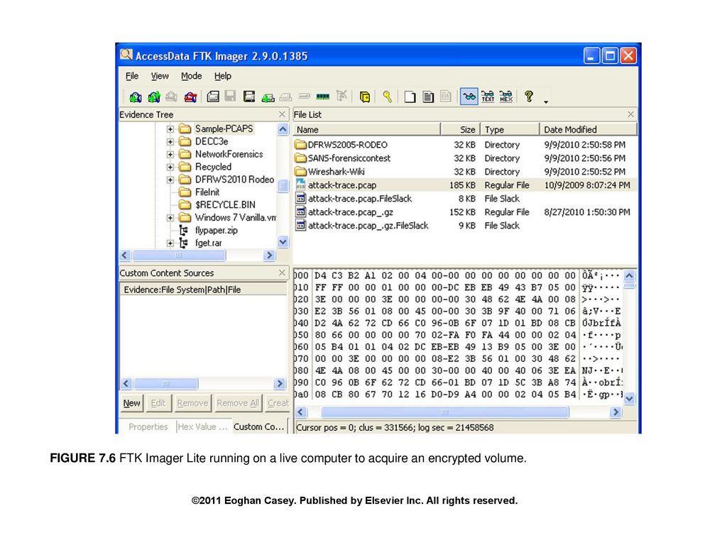Click the yellow question mark Help icon
Screen dimensions: 727x545
point(528,96)
